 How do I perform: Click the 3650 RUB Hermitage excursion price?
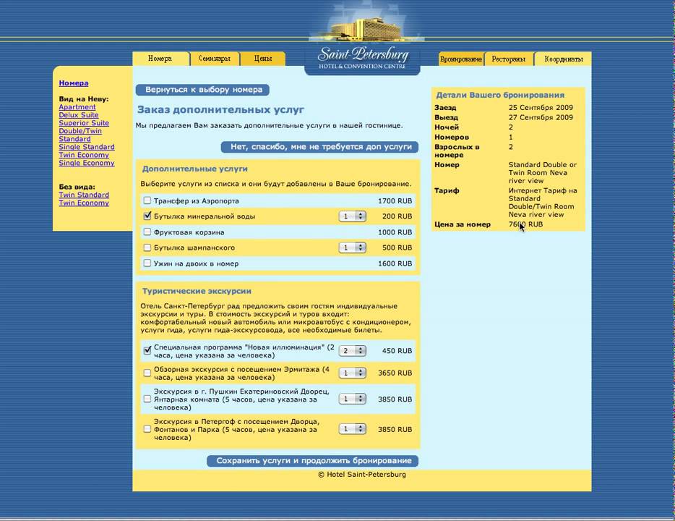pos(395,373)
